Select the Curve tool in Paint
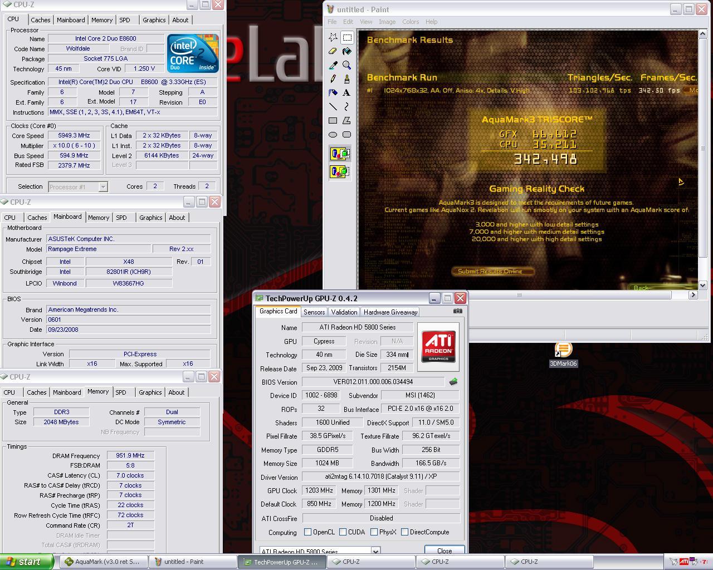The height and width of the screenshot is (570, 713). pos(347,106)
